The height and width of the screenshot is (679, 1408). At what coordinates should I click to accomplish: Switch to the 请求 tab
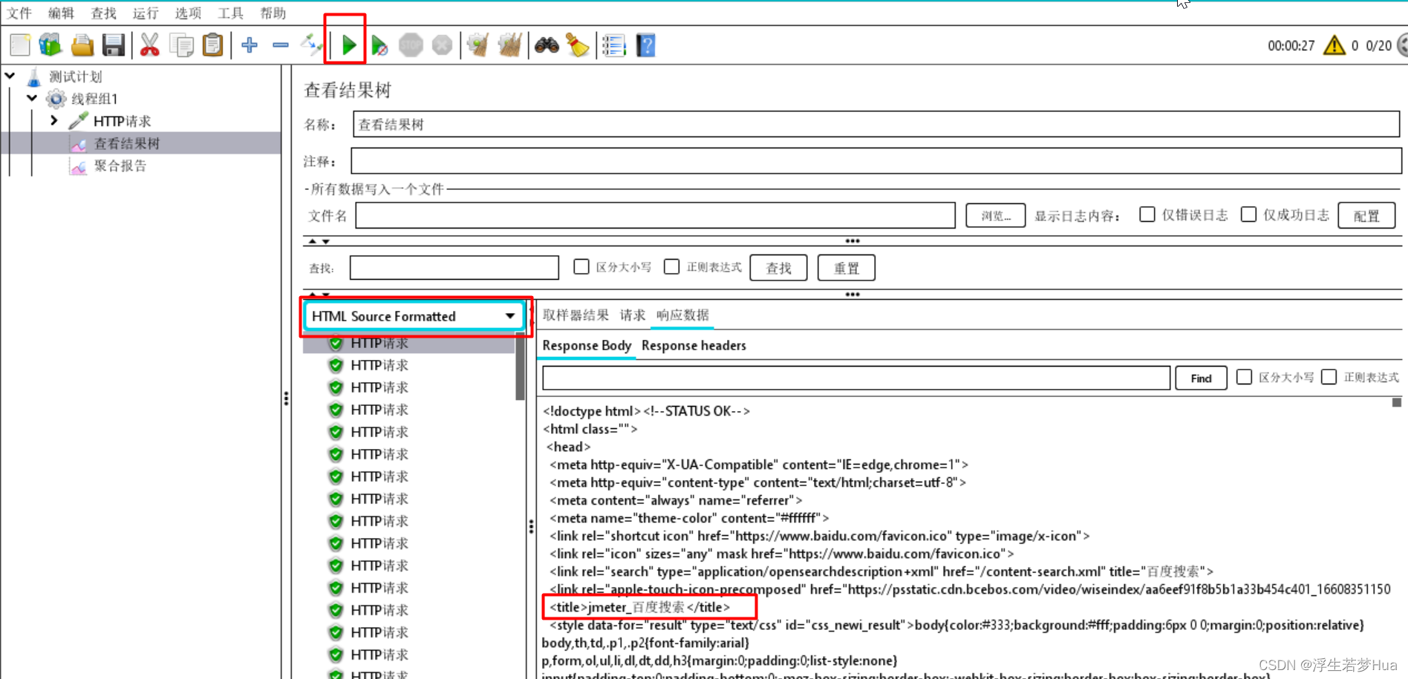633,315
